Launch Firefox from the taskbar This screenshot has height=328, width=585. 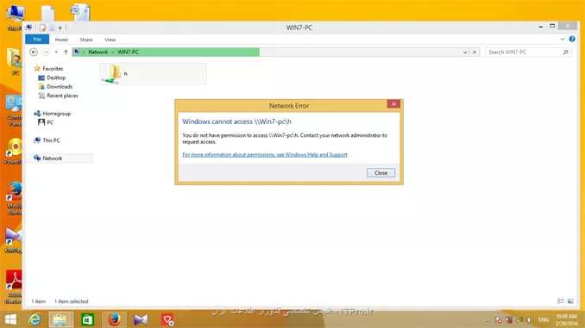click(x=114, y=319)
